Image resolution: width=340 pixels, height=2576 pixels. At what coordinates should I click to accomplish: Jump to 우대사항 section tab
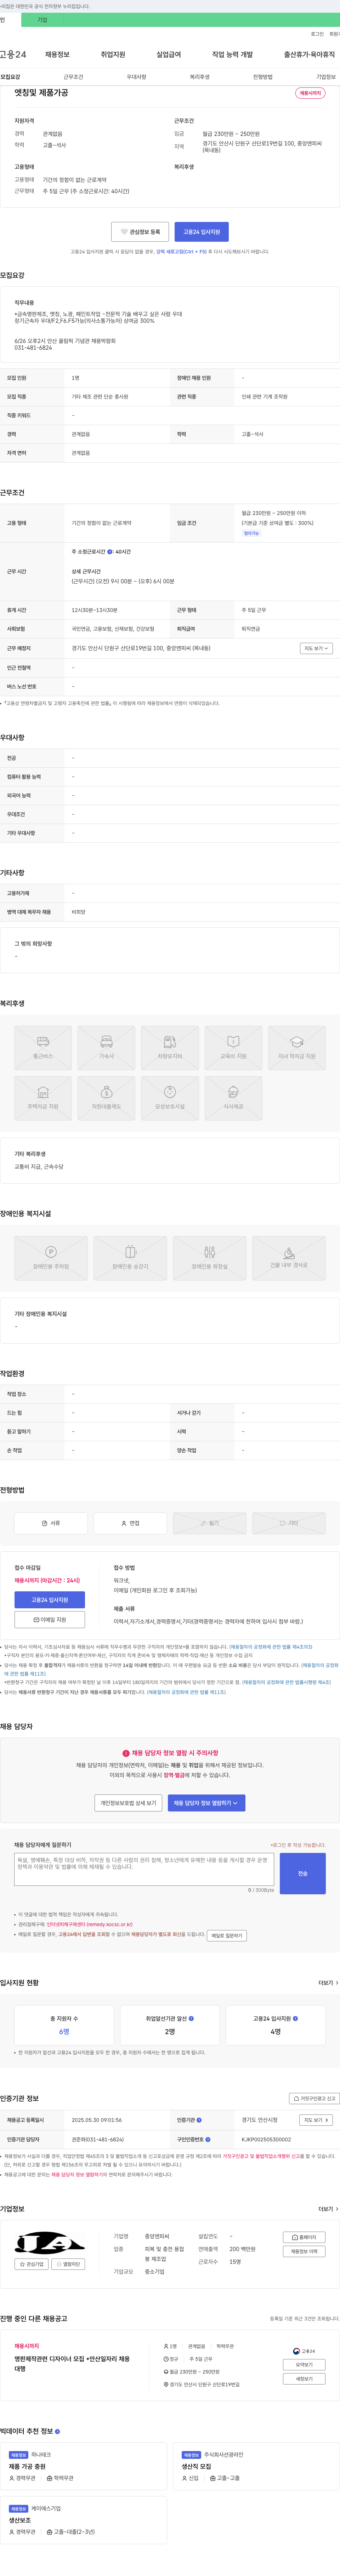[x=136, y=77]
